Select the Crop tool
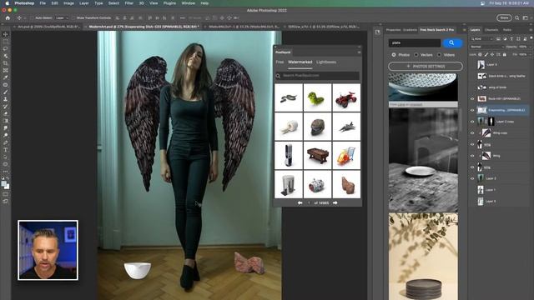Image resolution: width=534 pixels, height=300 pixels. click(6, 63)
